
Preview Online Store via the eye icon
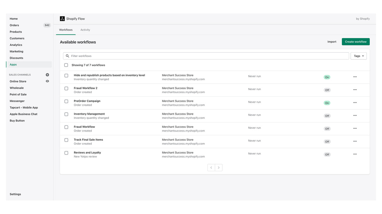[47, 81]
